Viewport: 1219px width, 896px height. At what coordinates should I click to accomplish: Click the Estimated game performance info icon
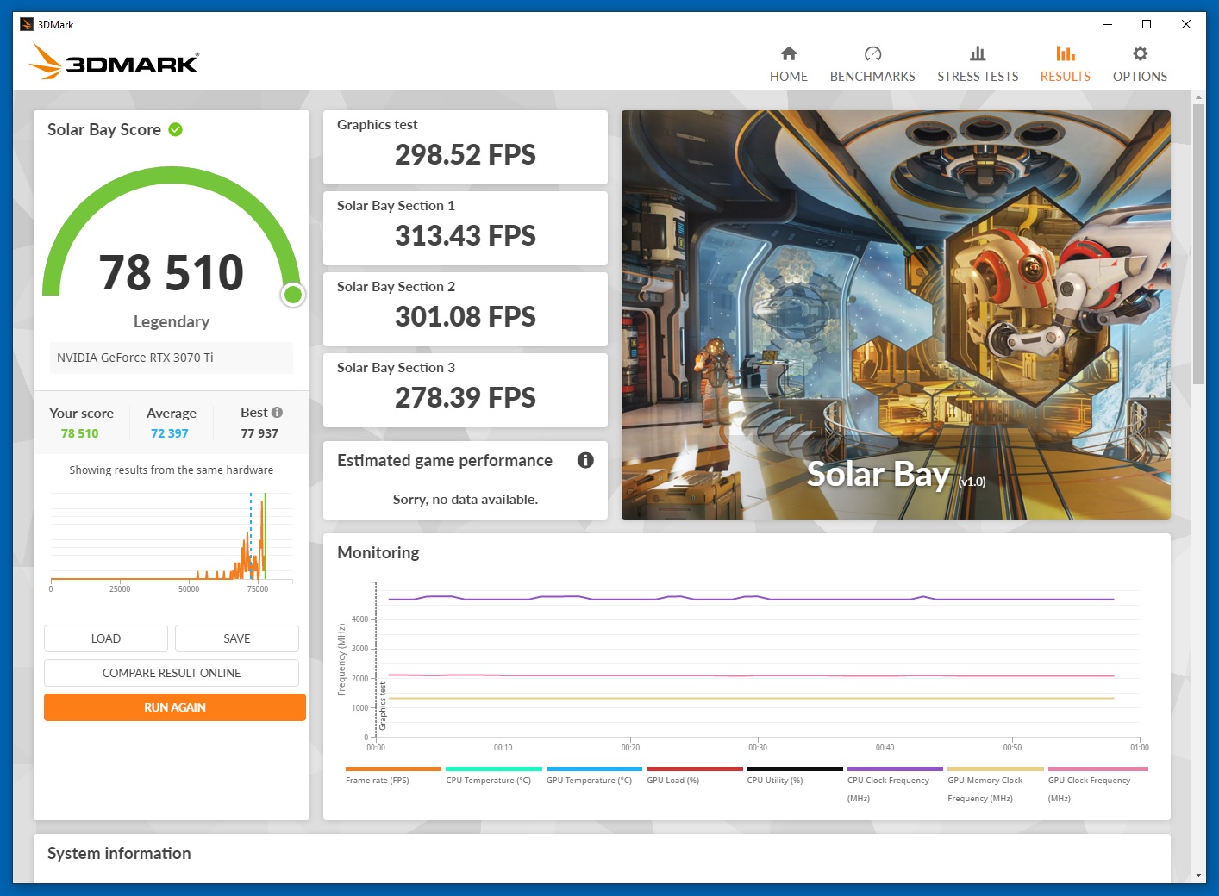coord(585,460)
